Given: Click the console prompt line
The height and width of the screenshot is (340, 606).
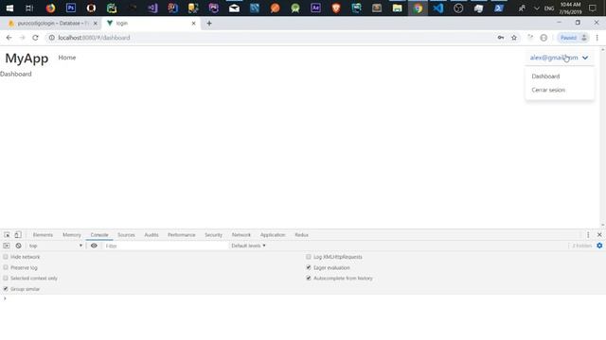Looking at the screenshot, I should 303,298.
